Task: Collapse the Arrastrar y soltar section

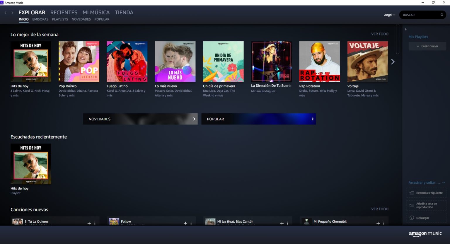Action: (x=444, y=182)
